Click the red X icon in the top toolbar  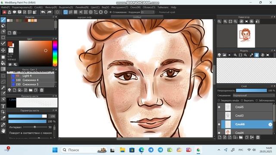point(4,12)
